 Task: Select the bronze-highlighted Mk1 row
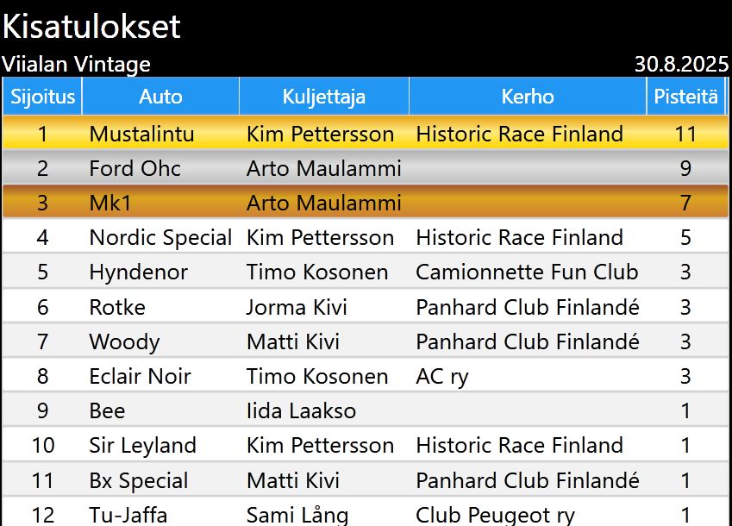click(x=366, y=203)
